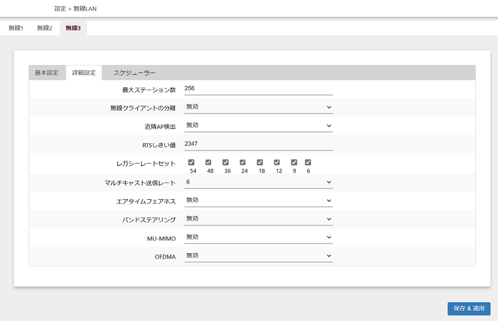Uncheck the 9 legacy rate checkbox

pos(294,162)
